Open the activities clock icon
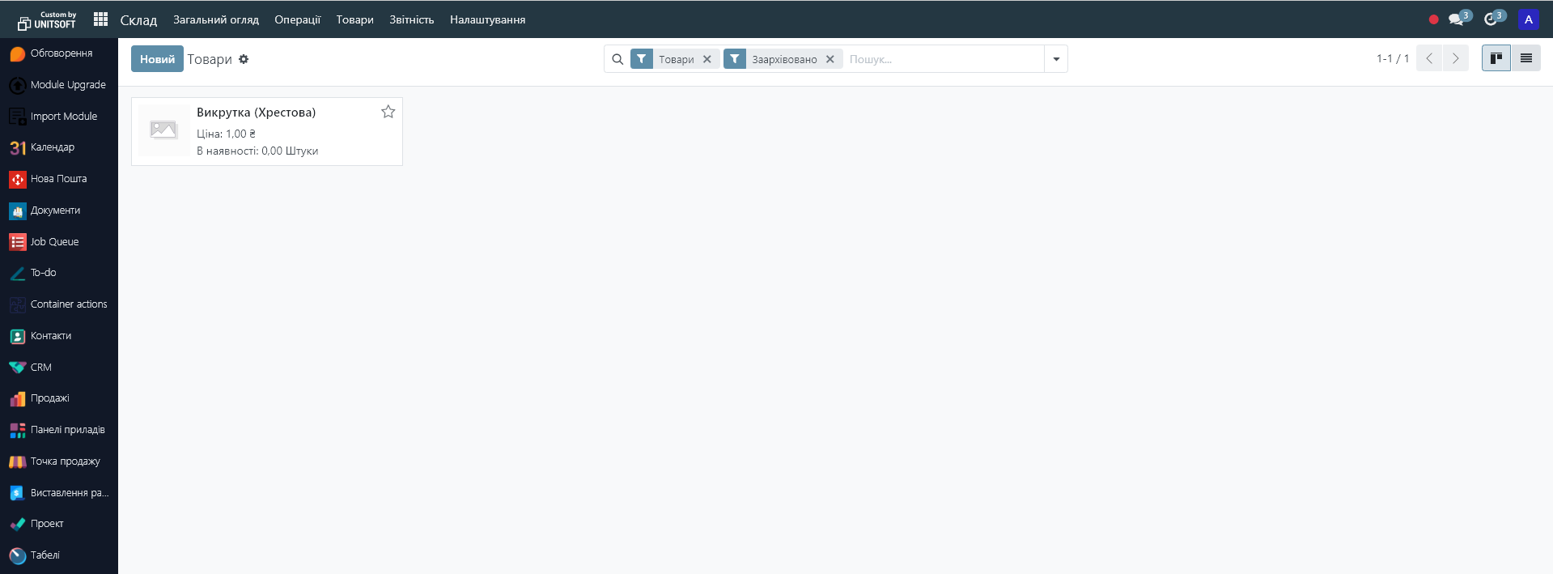Image resolution: width=1553 pixels, height=574 pixels. pos(1491,19)
